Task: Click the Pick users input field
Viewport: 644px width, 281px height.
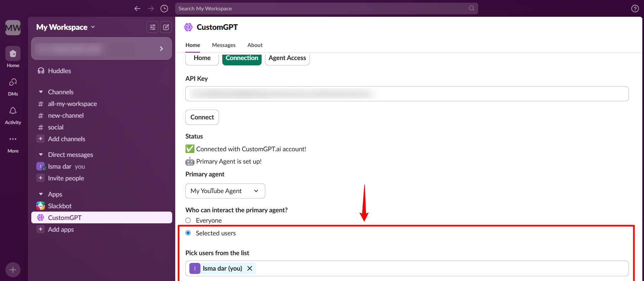Action: tap(407, 268)
